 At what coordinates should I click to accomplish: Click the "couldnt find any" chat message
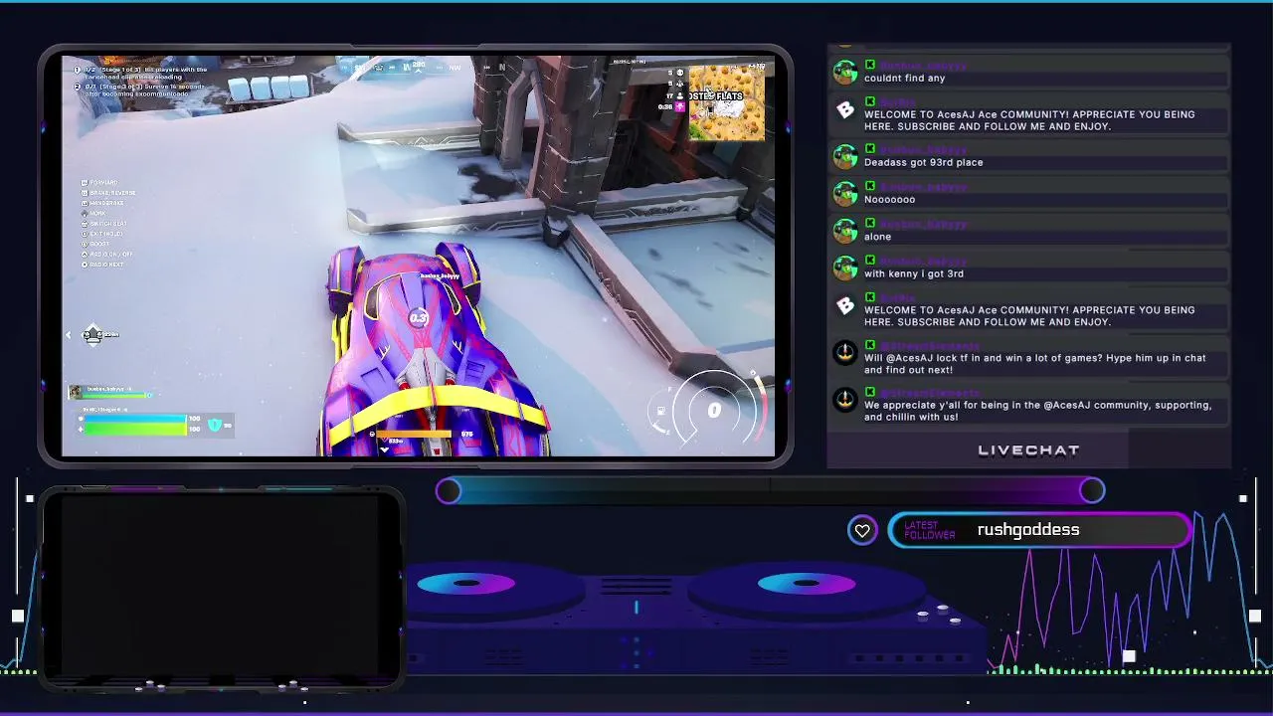point(905,78)
